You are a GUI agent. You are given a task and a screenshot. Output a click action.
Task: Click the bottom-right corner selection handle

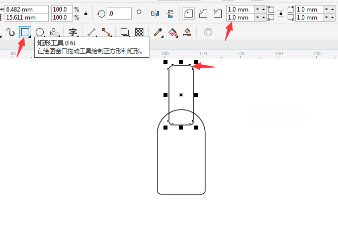click(196, 128)
